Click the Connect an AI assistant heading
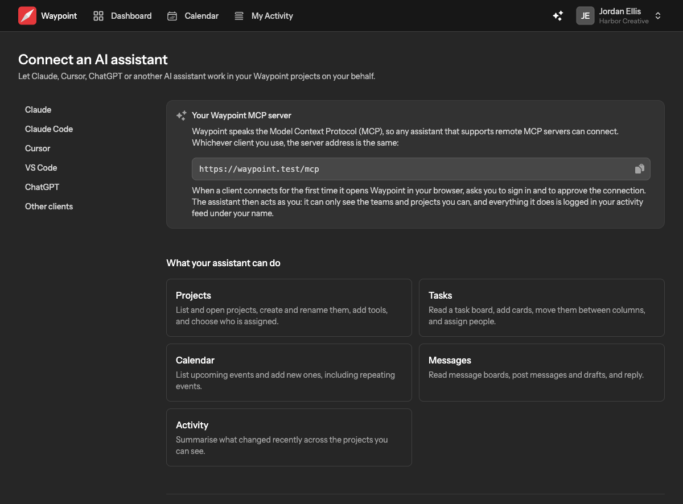 (93, 59)
